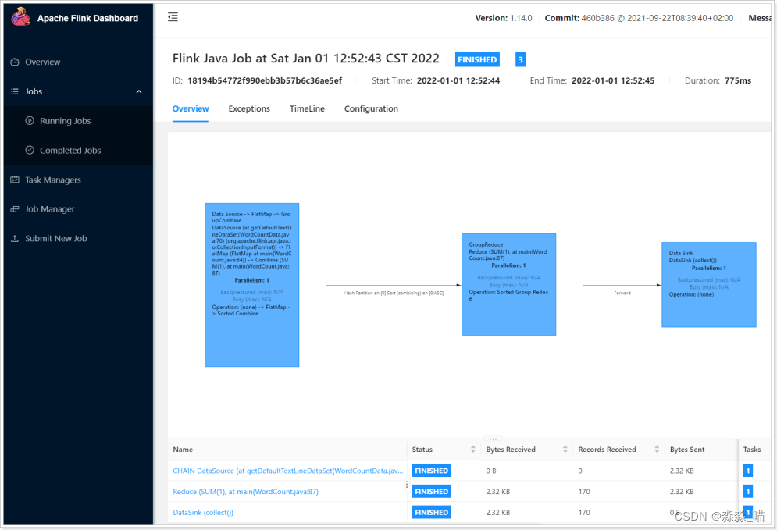
Task: Click the Apache Flink squirrel logo
Action: (20, 17)
